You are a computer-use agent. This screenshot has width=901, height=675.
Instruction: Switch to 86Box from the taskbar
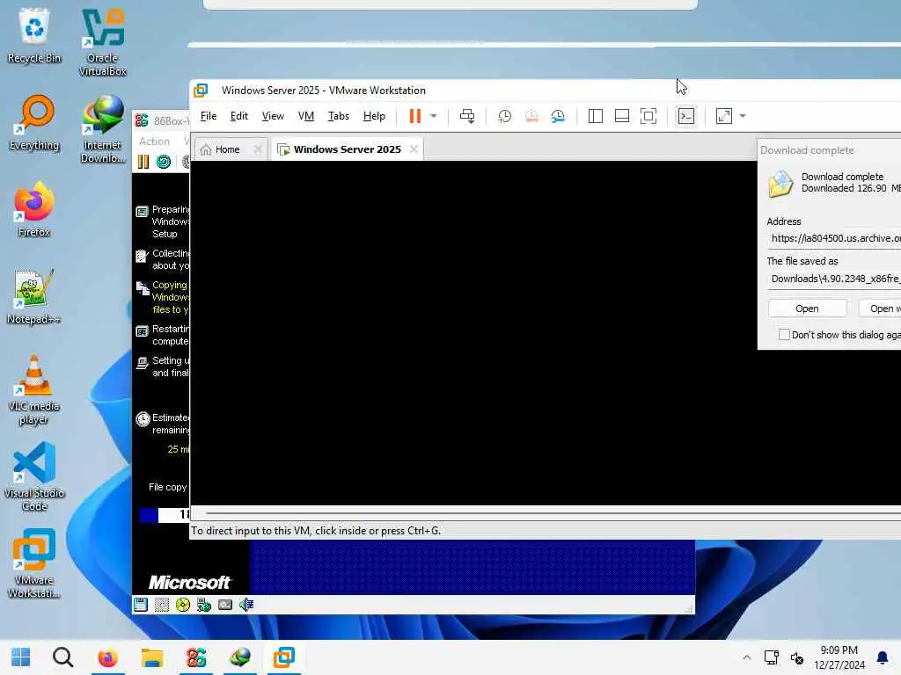click(x=196, y=657)
